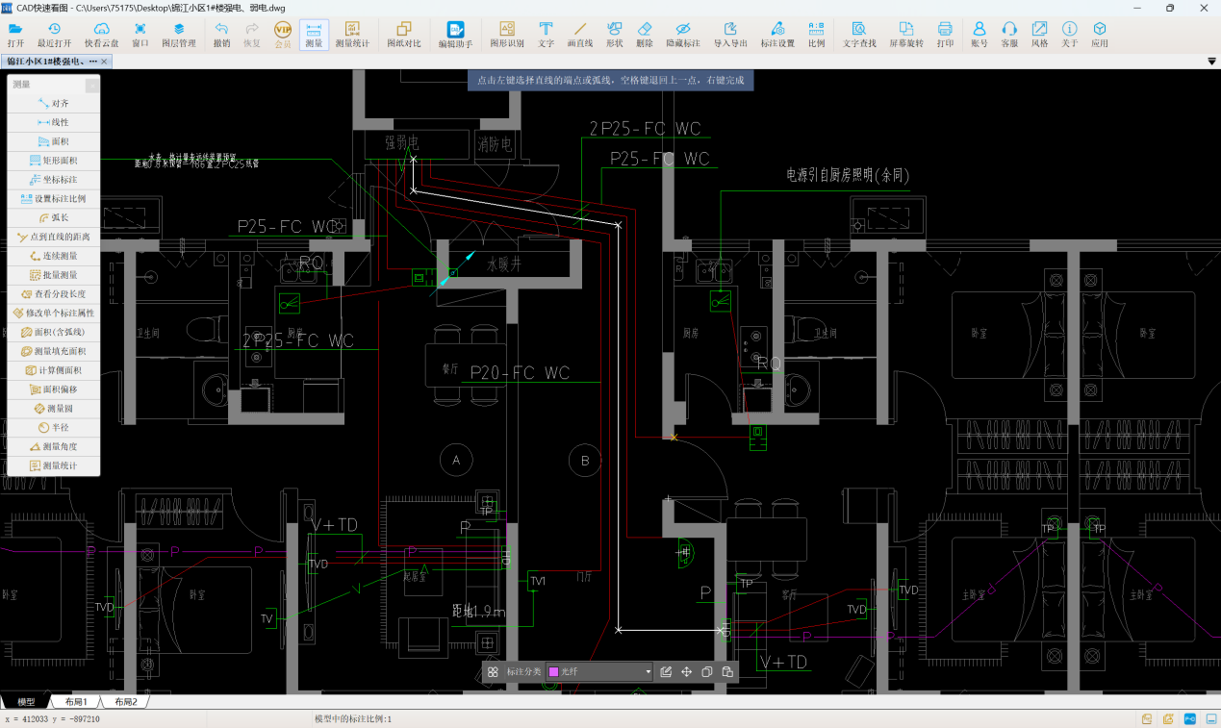
Task: Undo last action with 撤销
Action: pos(221,35)
